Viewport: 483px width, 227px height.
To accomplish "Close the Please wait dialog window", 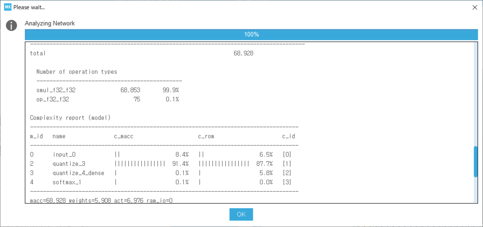I will point(475,7).
